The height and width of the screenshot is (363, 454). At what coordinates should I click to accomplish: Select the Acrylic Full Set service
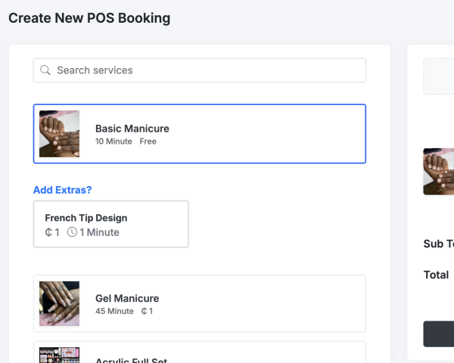[200, 352]
